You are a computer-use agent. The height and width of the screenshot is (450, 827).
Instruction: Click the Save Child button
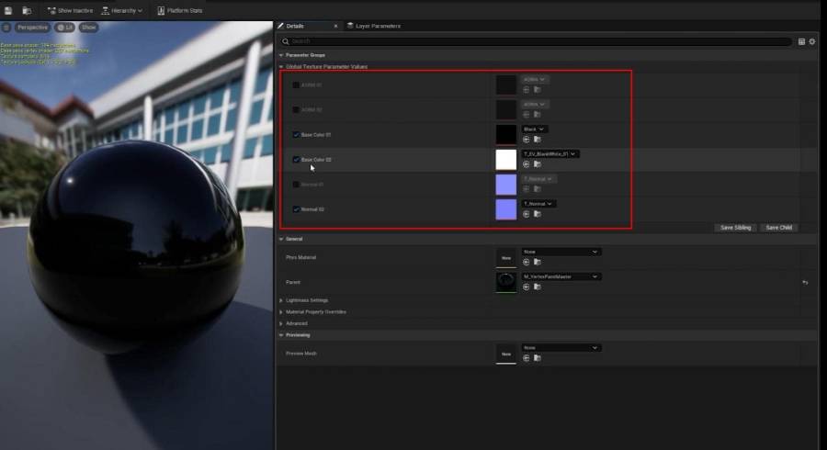click(x=778, y=228)
